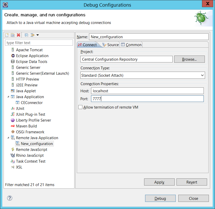Click the Close button
Screen dimensions: 215x209
tap(194, 198)
